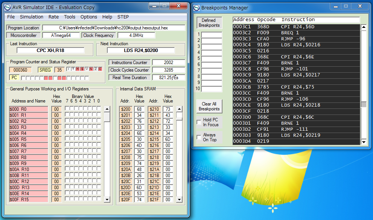Click the Clear All Breakpoints button

[209, 106]
